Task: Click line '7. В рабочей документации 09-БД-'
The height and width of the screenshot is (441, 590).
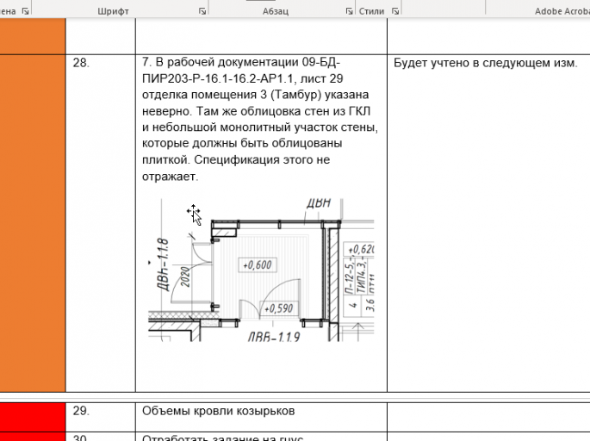Action: (x=241, y=62)
